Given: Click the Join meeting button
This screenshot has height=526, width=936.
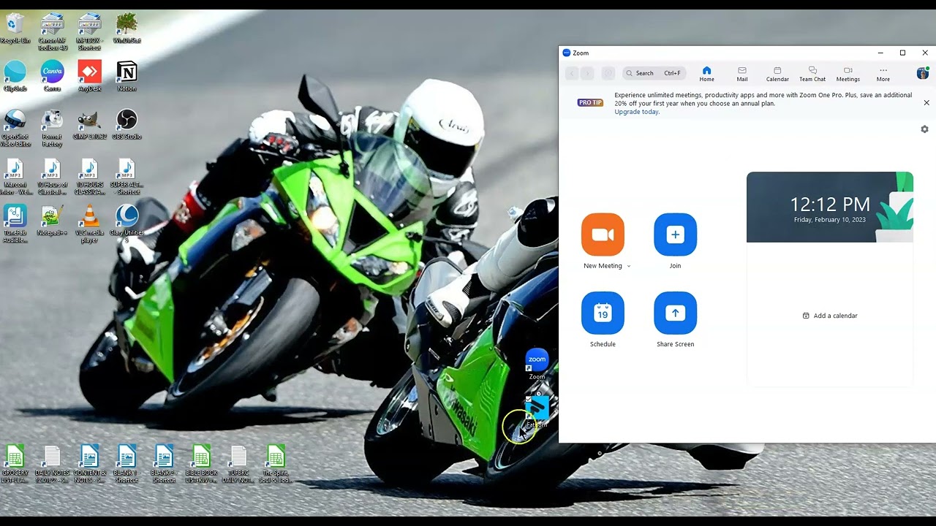Looking at the screenshot, I should click(x=675, y=235).
